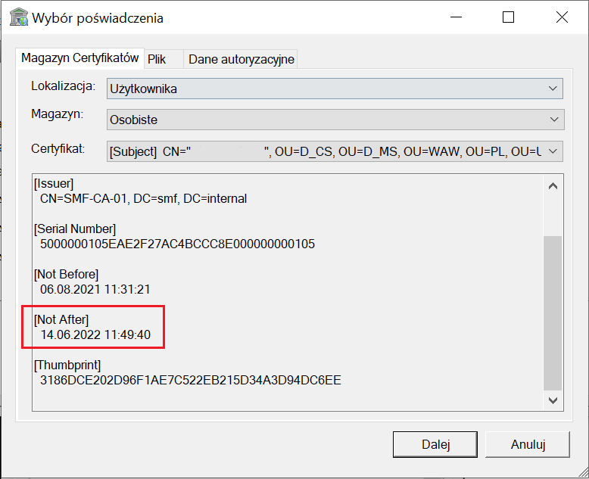The width and height of the screenshot is (589, 479).
Task: Click the Not After date line
Action: tap(95, 335)
